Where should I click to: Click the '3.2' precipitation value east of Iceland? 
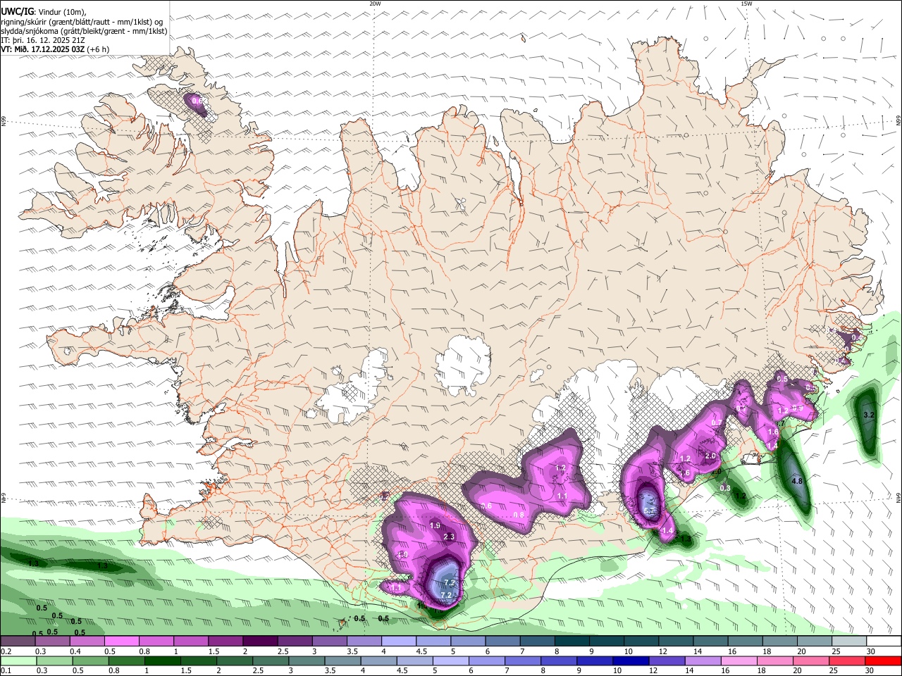[x=868, y=415]
